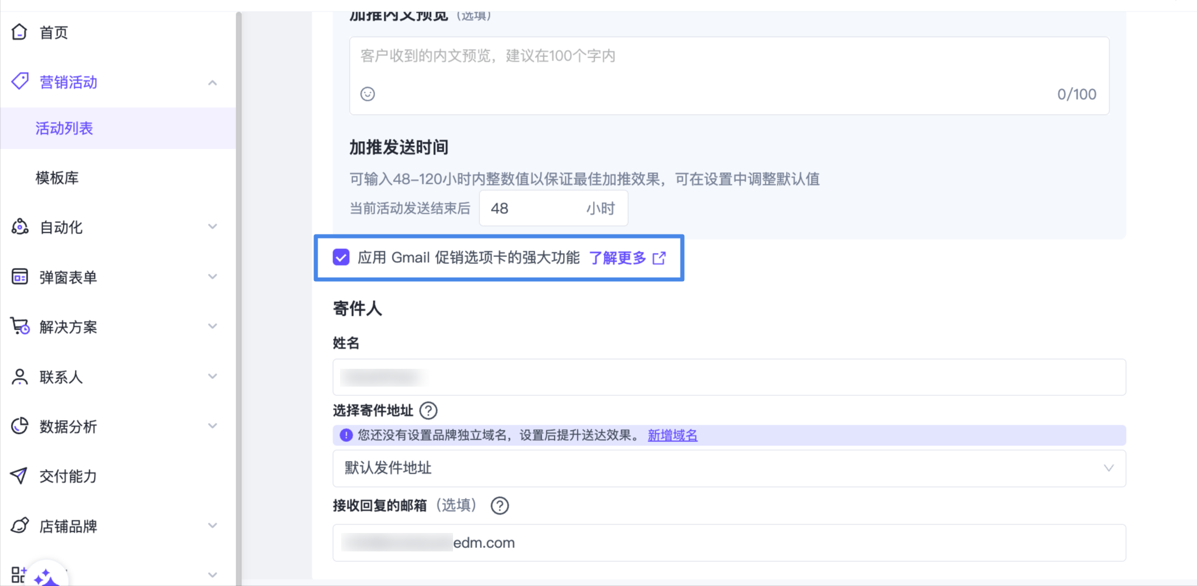This screenshot has height=586, width=1197.
Task: Collapse the 营销活动 sidebar section
Action: [x=213, y=82]
